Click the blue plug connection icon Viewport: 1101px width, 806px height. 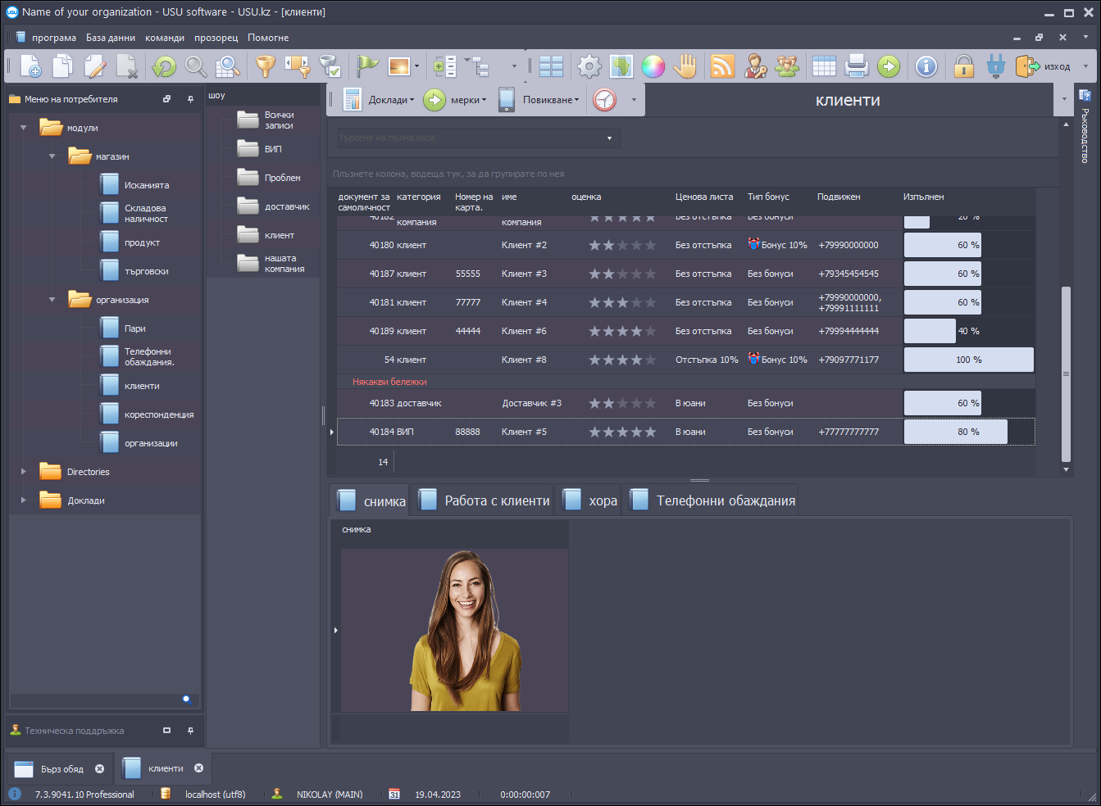(x=996, y=66)
